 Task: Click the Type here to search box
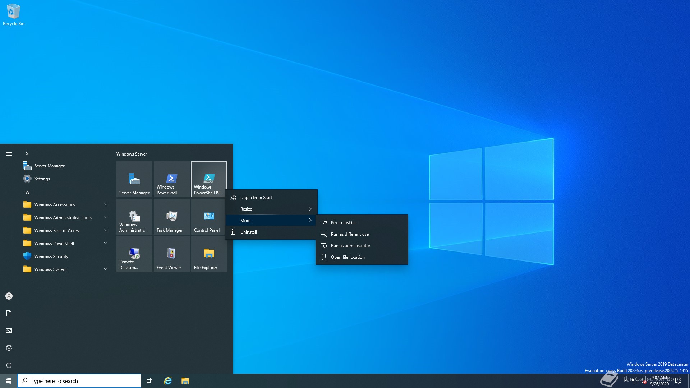[x=79, y=381]
